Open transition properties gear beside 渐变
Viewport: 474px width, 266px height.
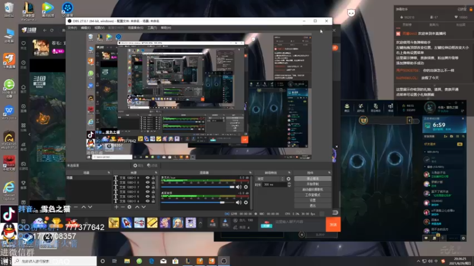(x=289, y=179)
